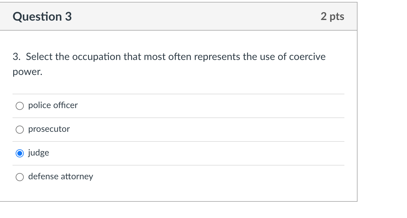Screen dimensions: 407x218
Task: Click the selected judge radio indicator
Action: (x=19, y=153)
